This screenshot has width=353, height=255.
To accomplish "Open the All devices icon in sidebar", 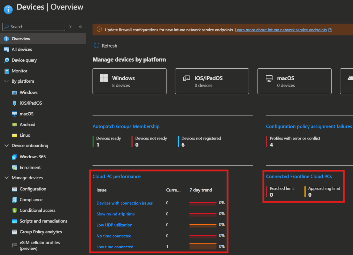I will tap(6, 49).
